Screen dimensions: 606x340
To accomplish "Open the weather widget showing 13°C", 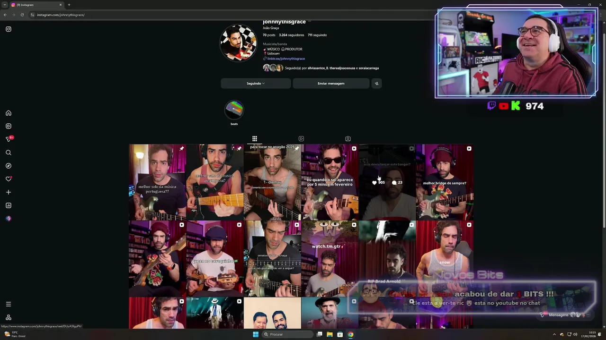I will coord(15,334).
